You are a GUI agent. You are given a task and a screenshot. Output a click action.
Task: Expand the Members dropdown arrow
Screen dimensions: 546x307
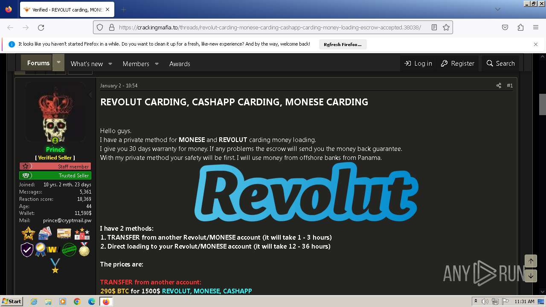pos(157,64)
